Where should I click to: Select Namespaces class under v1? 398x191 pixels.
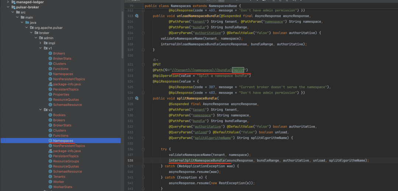[x=63, y=74]
